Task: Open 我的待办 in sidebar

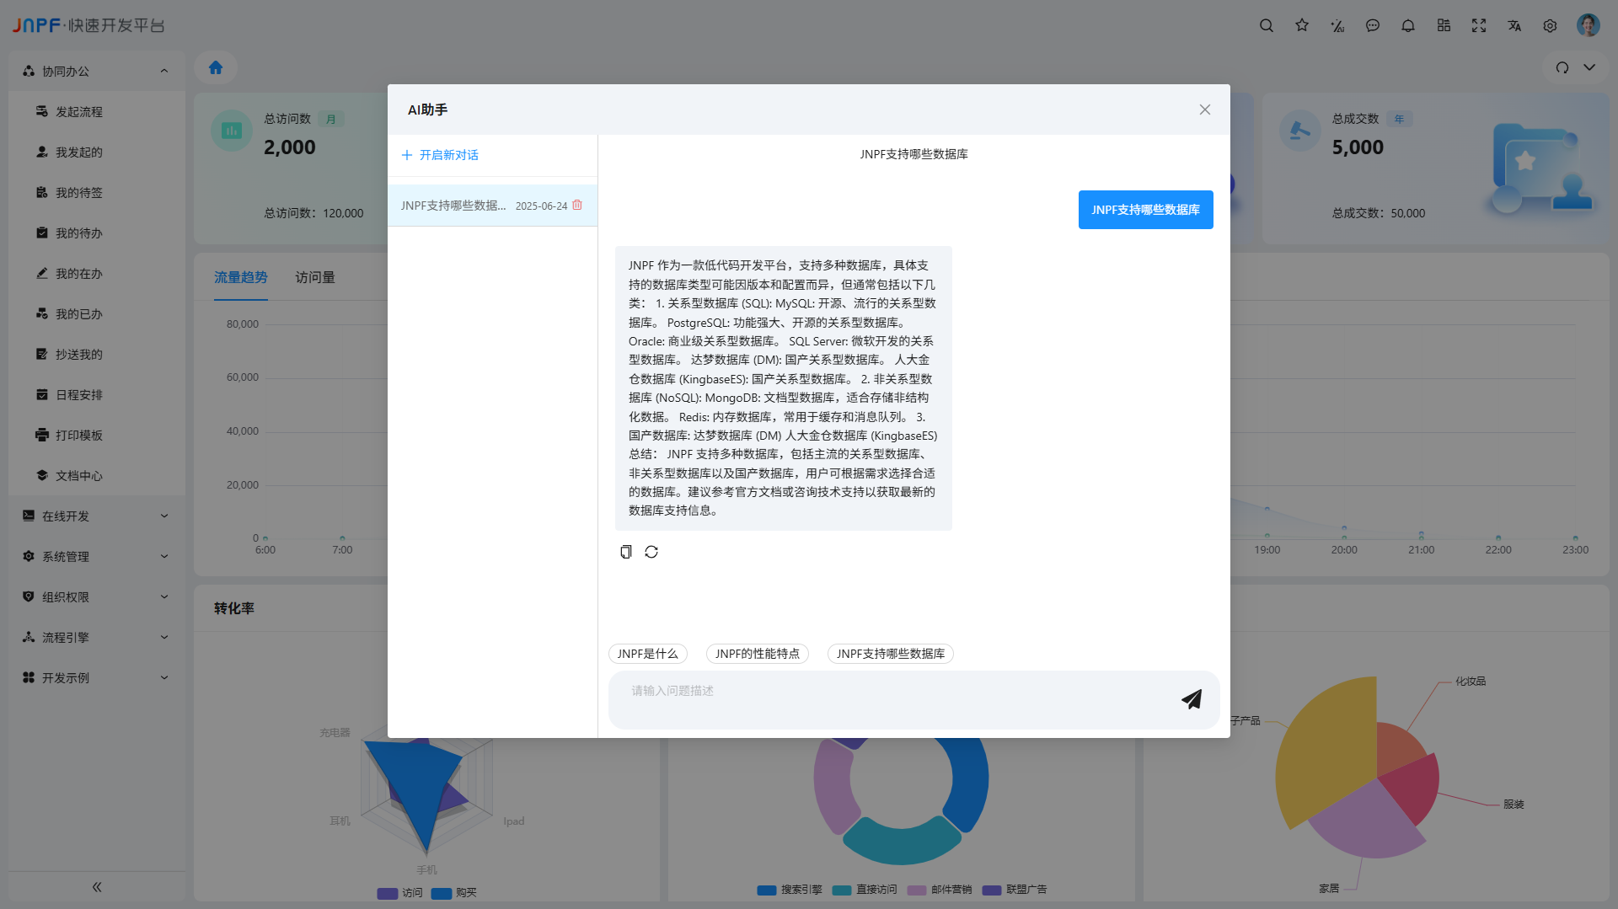Action: [97, 233]
